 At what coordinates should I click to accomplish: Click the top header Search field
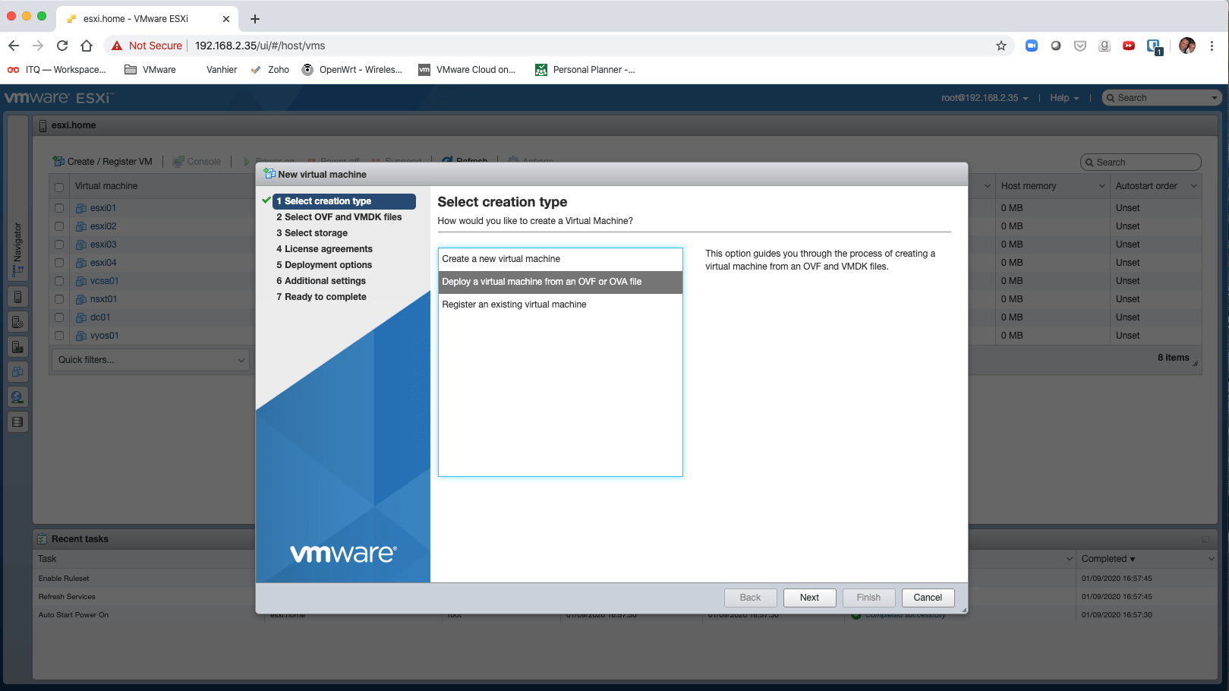click(1161, 98)
